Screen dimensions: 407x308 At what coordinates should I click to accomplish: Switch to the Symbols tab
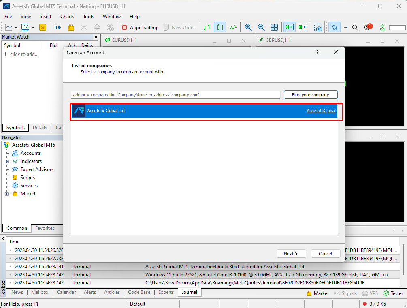click(15, 128)
